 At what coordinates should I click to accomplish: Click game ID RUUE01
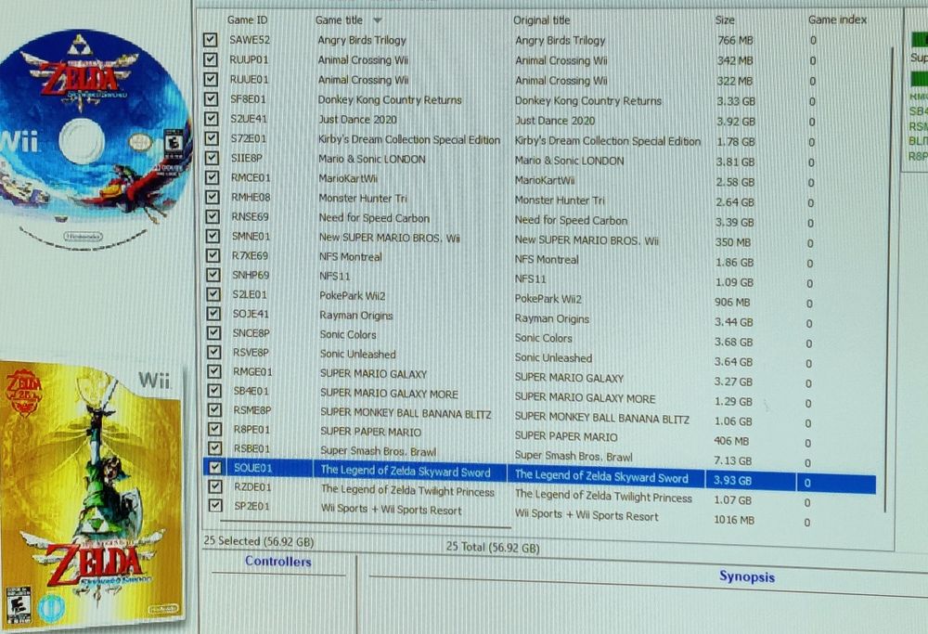[x=249, y=79]
